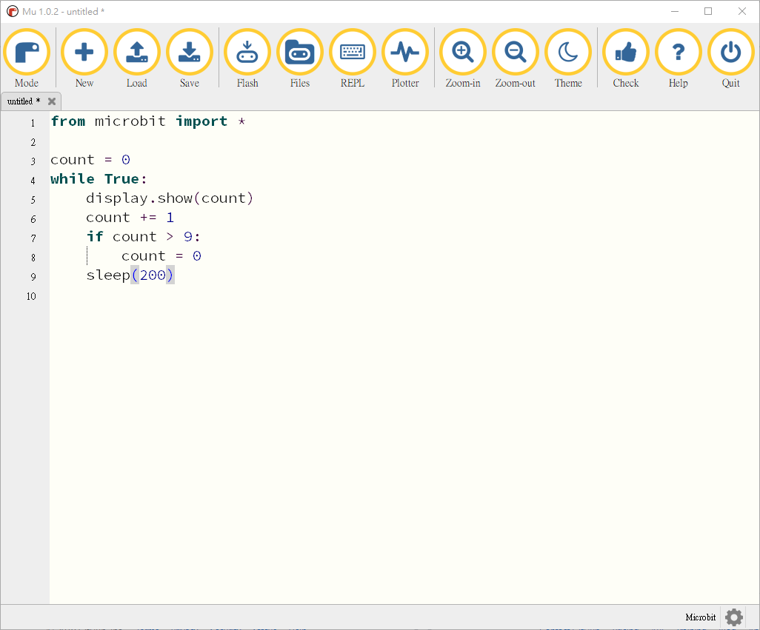Save the current script
This screenshot has height=630, width=760.
[x=190, y=53]
